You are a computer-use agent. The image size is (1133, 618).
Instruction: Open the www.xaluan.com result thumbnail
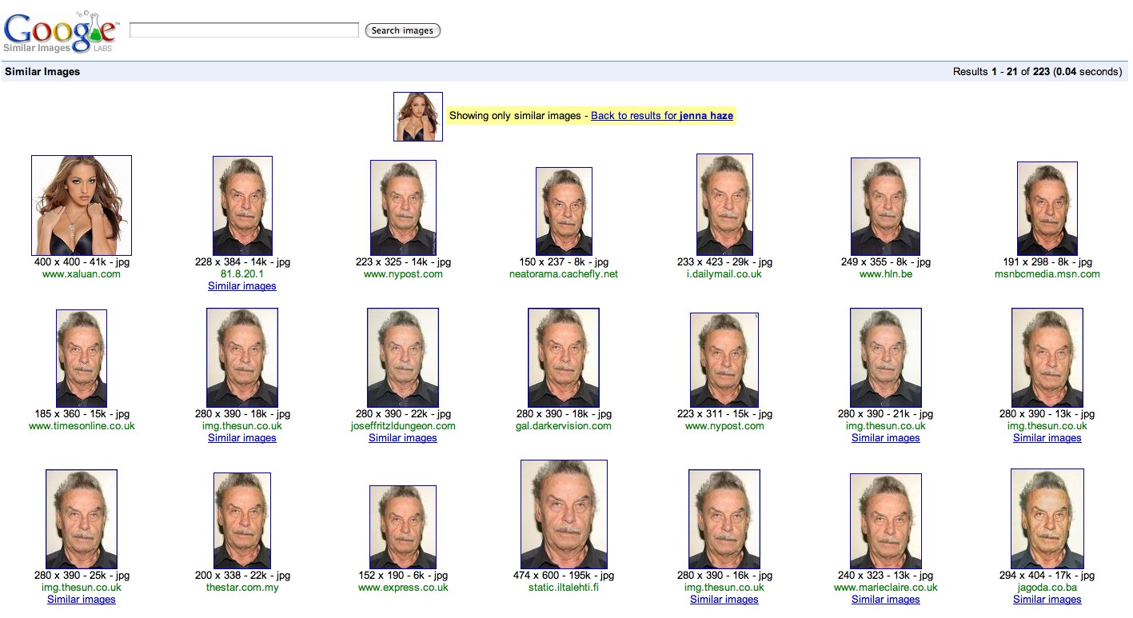point(82,205)
